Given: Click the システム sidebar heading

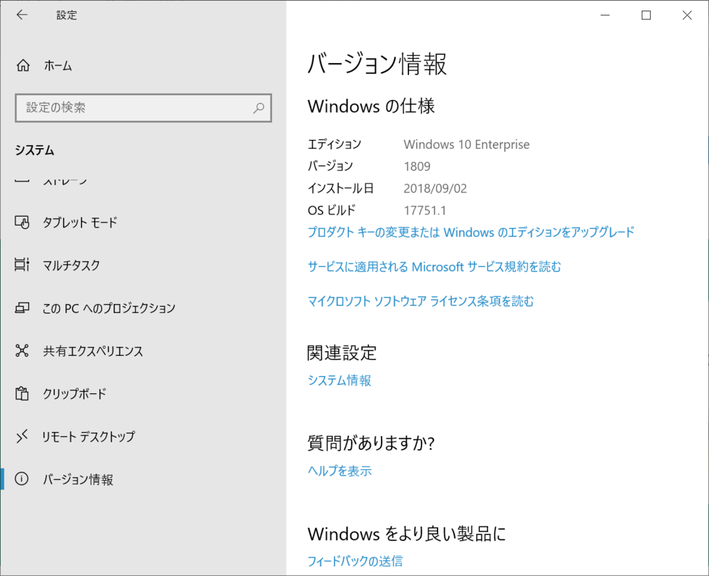Looking at the screenshot, I should coord(35,150).
